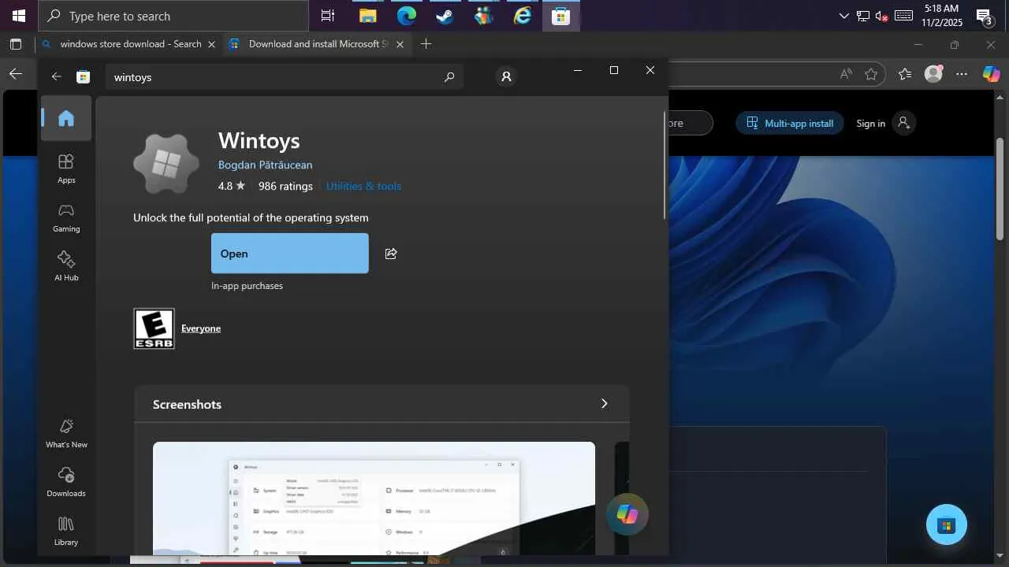Click the Store back arrow
Screen dimensions: 1009x567
pyautogui.click(x=56, y=76)
